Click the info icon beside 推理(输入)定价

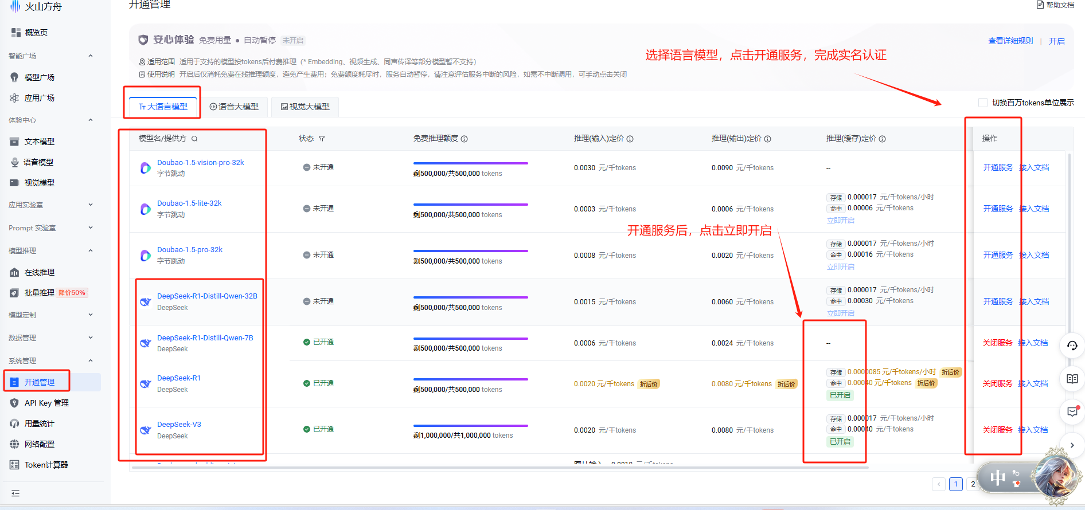[630, 139]
